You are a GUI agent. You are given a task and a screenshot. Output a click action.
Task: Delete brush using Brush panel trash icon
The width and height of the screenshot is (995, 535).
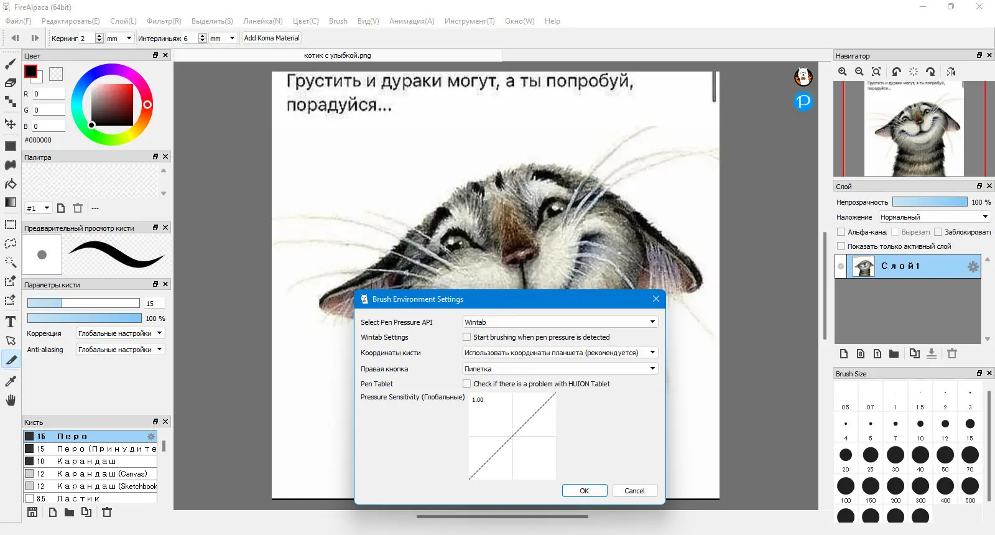point(107,512)
